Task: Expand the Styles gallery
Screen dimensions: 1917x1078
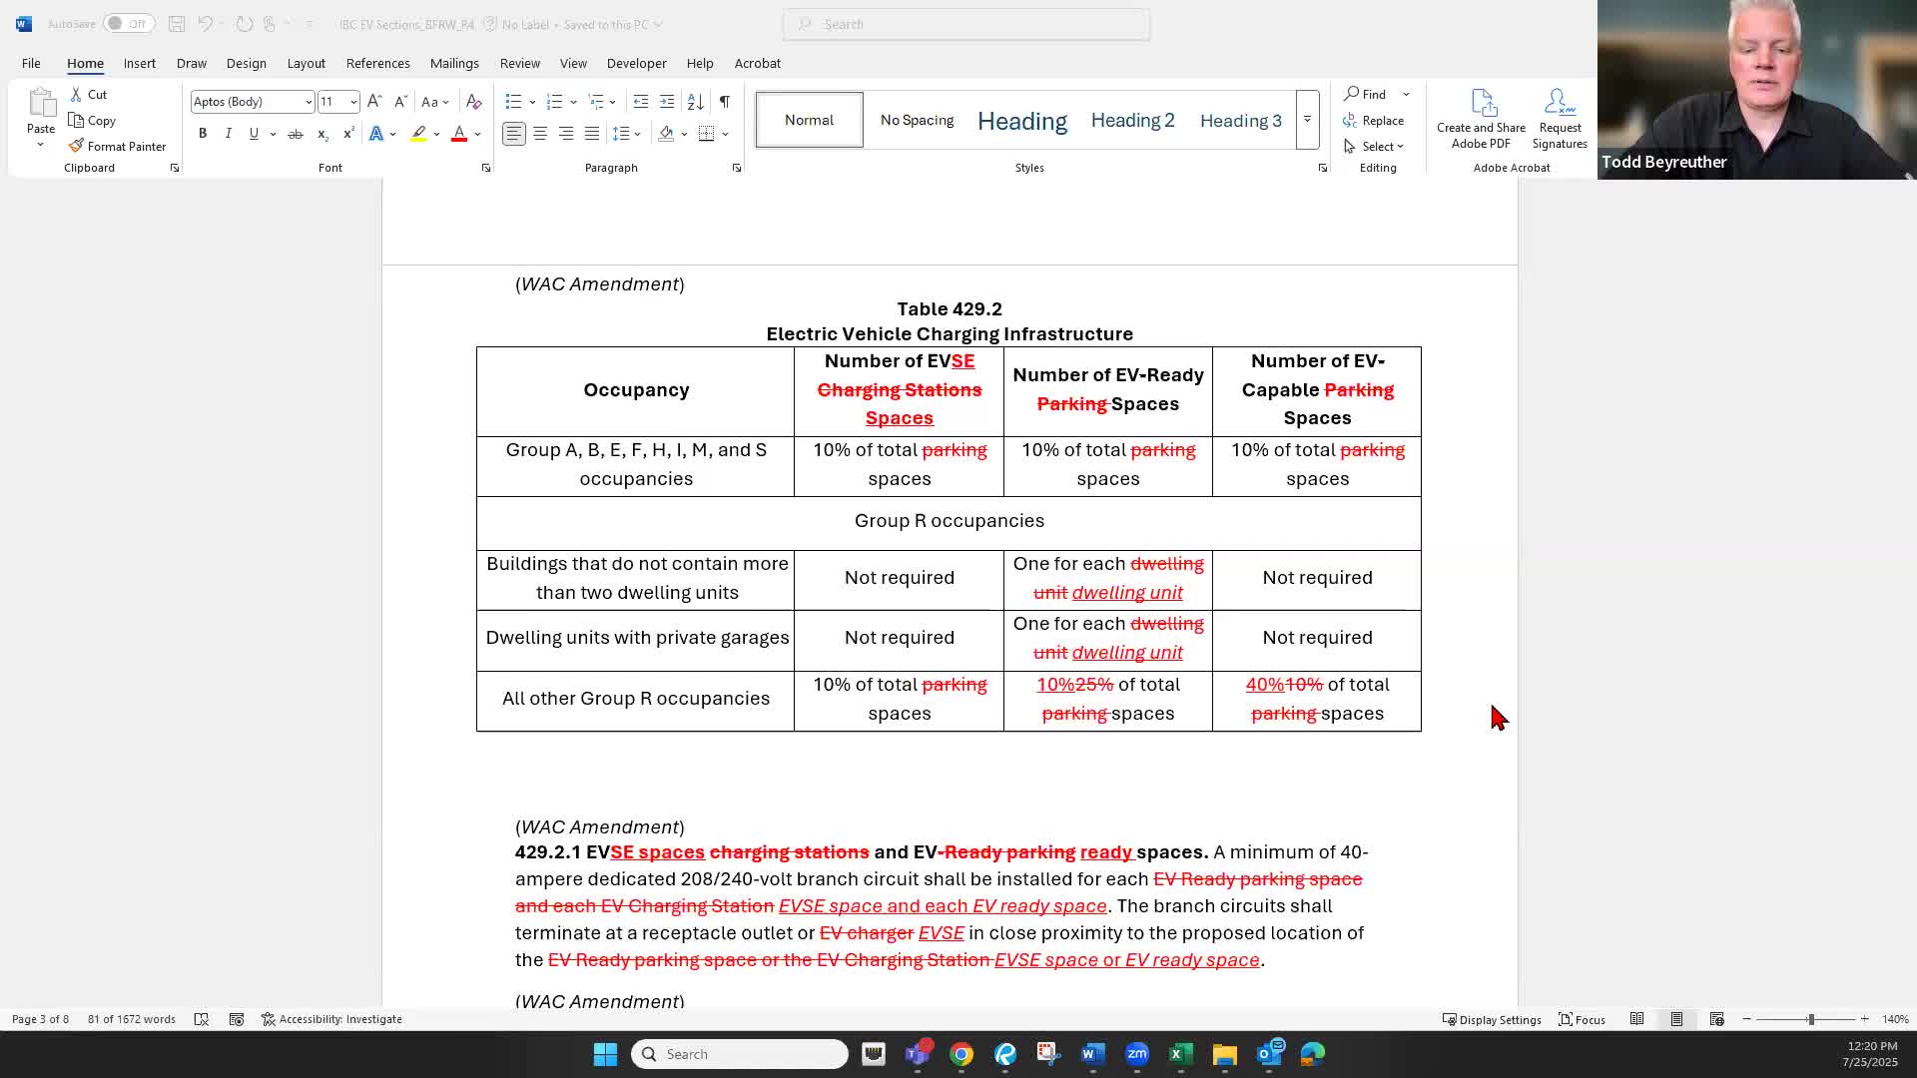Action: coord(1307,120)
